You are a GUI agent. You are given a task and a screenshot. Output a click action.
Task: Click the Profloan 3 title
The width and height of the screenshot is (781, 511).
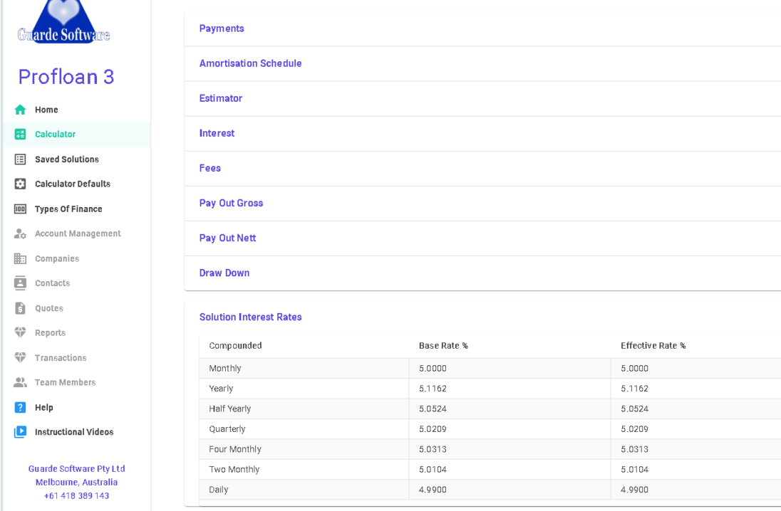pyautogui.click(x=66, y=77)
